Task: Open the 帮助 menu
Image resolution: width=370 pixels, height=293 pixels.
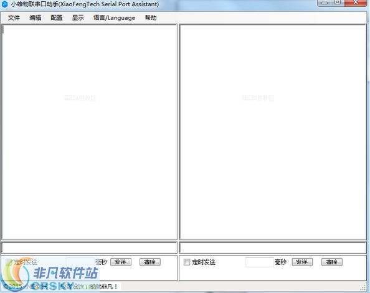Action: pyautogui.click(x=151, y=17)
